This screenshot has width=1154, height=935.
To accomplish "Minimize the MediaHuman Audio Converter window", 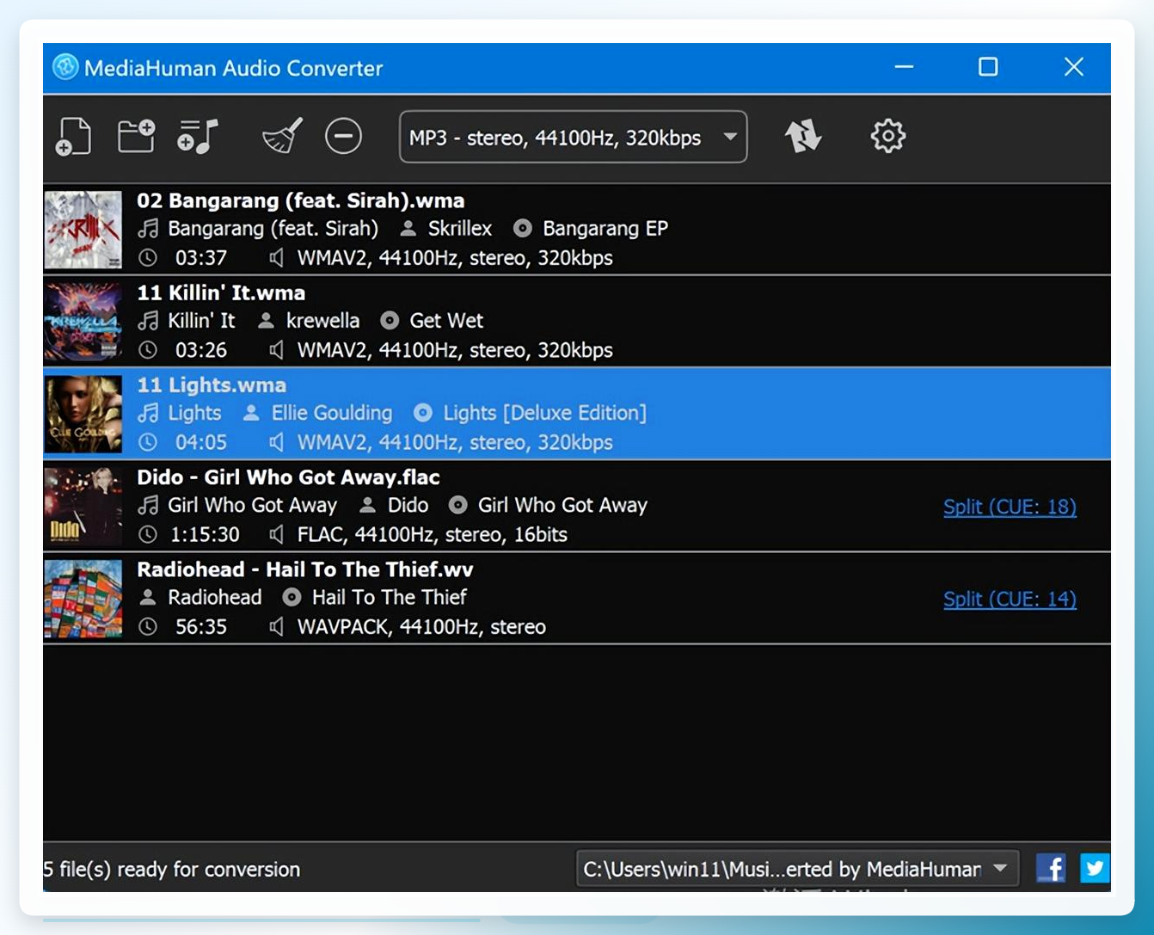I will [x=904, y=67].
